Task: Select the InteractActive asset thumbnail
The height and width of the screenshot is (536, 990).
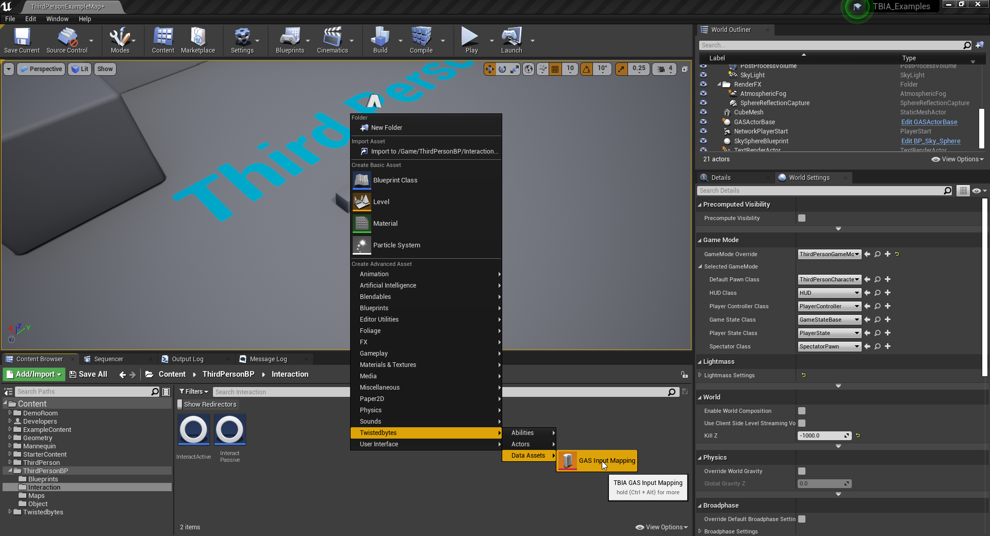Action: click(x=194, y=430)
